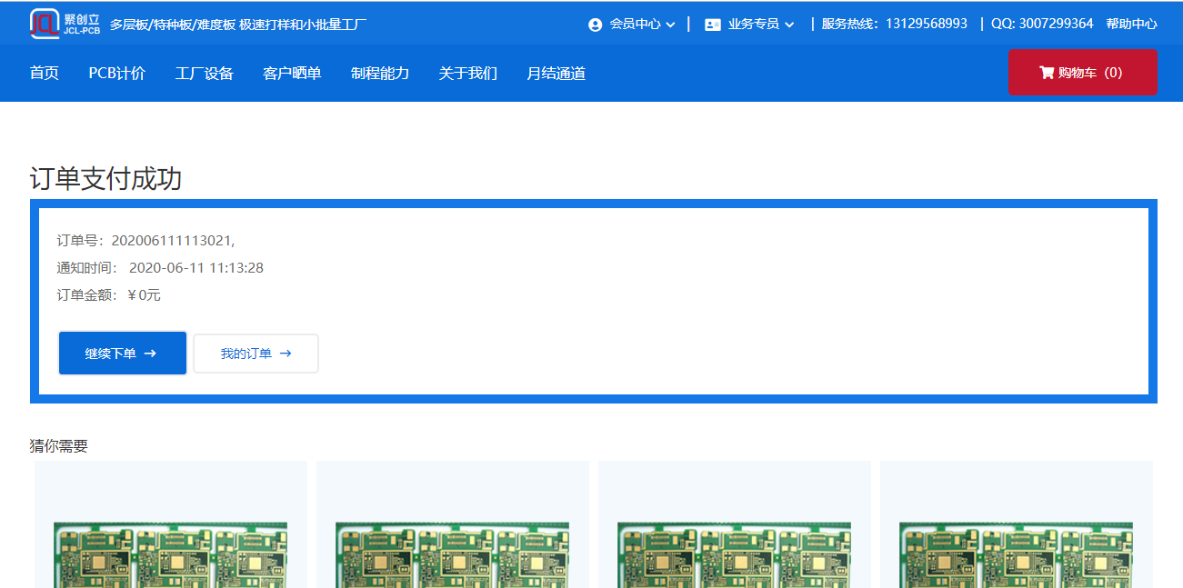Click the 我的订单 button

point(256,354)
